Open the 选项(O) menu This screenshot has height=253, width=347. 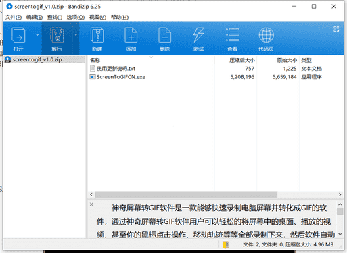tap(76, 18)
